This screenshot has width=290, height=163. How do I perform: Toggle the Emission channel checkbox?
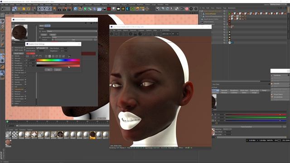tap(25, 91)
